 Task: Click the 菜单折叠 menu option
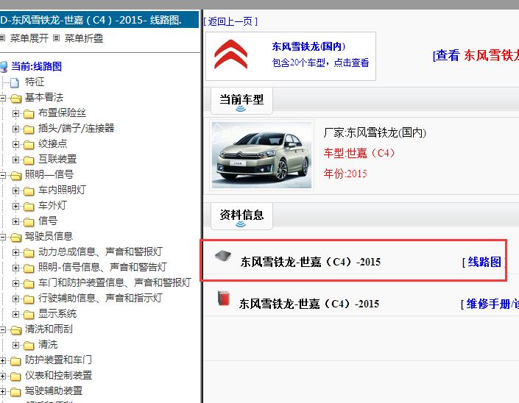[x=84, y=38]
